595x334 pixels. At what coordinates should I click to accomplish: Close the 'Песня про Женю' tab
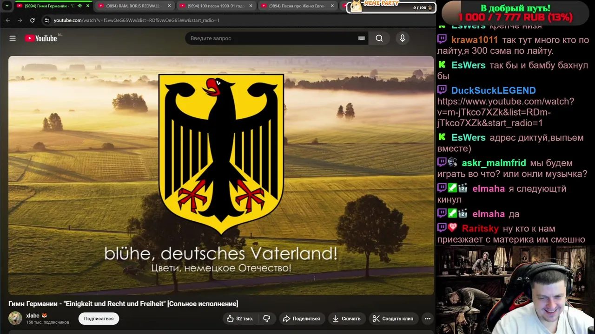click(332, 6)
